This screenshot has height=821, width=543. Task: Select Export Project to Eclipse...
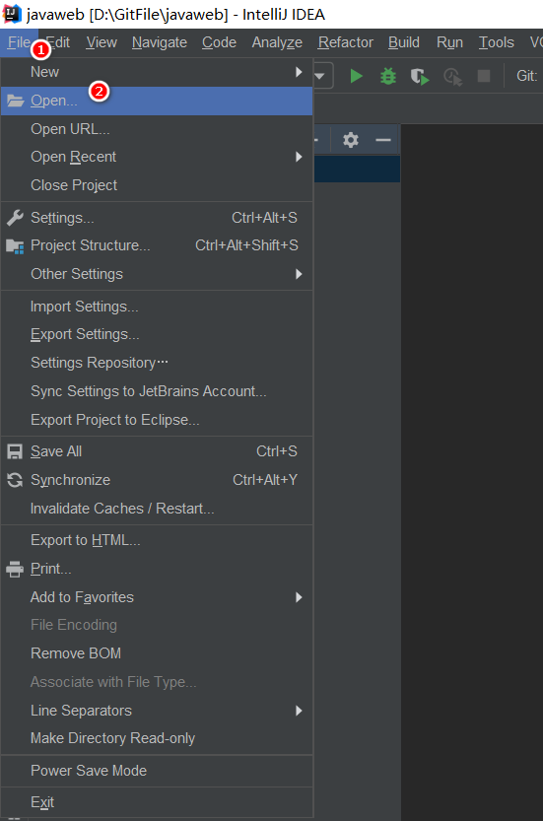coord(157,420)
